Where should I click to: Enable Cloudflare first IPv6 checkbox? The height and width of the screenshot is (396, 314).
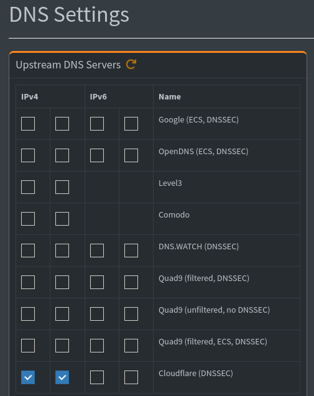point(97,377)
